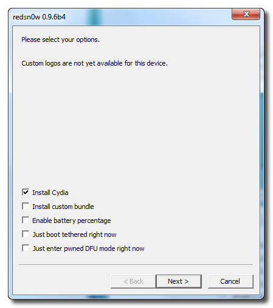273x308 pixels.
Task: Click the "Install custom bundle" label text
Action: coord(63,207)
